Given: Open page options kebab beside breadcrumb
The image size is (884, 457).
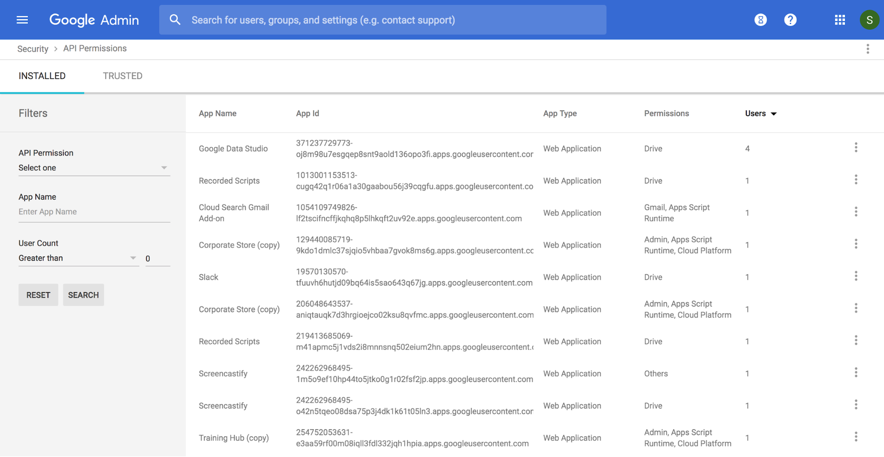Looking at the screenshot, I should (868, 49).
